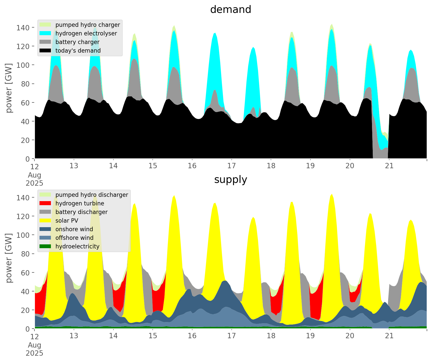This screenshot has width=432, height=362.
Task: Click the yellow solar PV legend swatch
Action: (x=45, y=221)
